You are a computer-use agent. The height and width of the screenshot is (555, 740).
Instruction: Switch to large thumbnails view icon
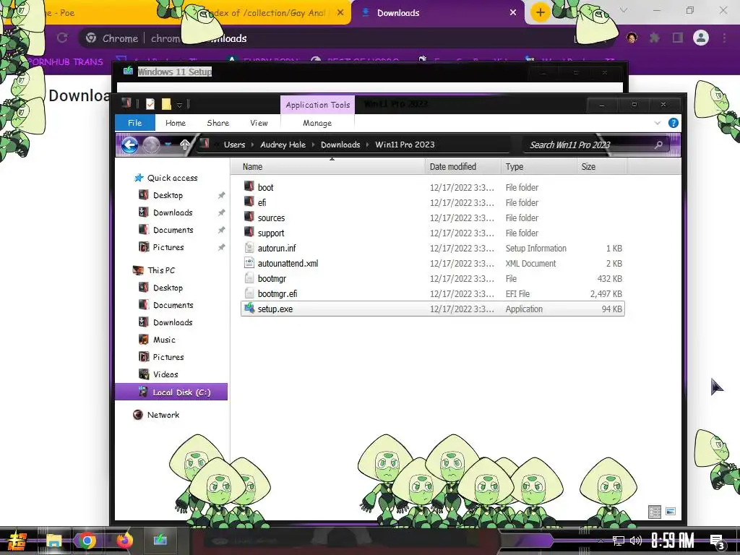[x=670, y=512]
